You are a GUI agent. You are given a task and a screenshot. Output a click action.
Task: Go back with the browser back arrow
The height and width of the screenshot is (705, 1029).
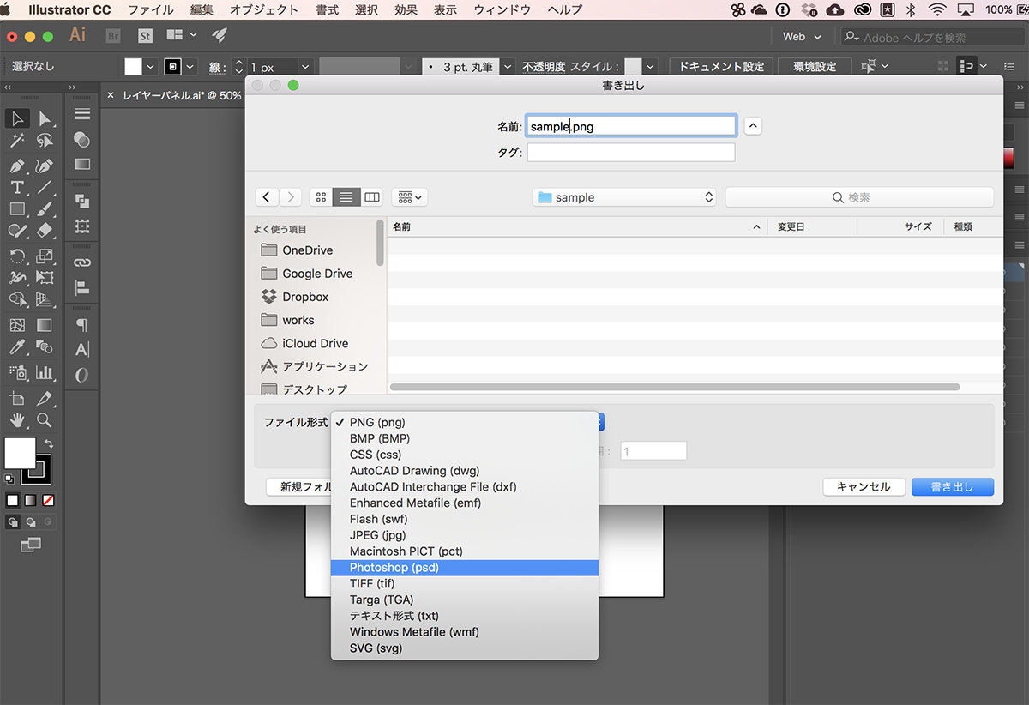coord(267,197)
